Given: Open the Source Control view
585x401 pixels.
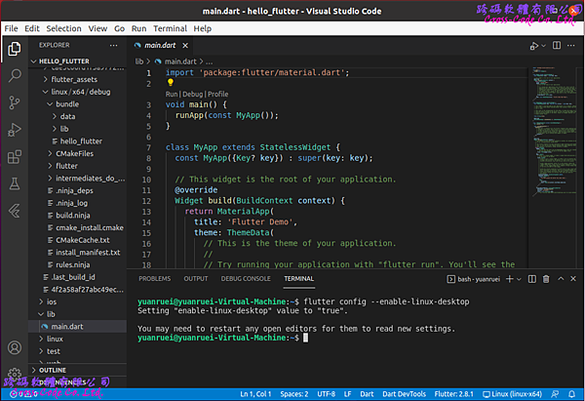Looking at the screenshot, I should [15, 101].
